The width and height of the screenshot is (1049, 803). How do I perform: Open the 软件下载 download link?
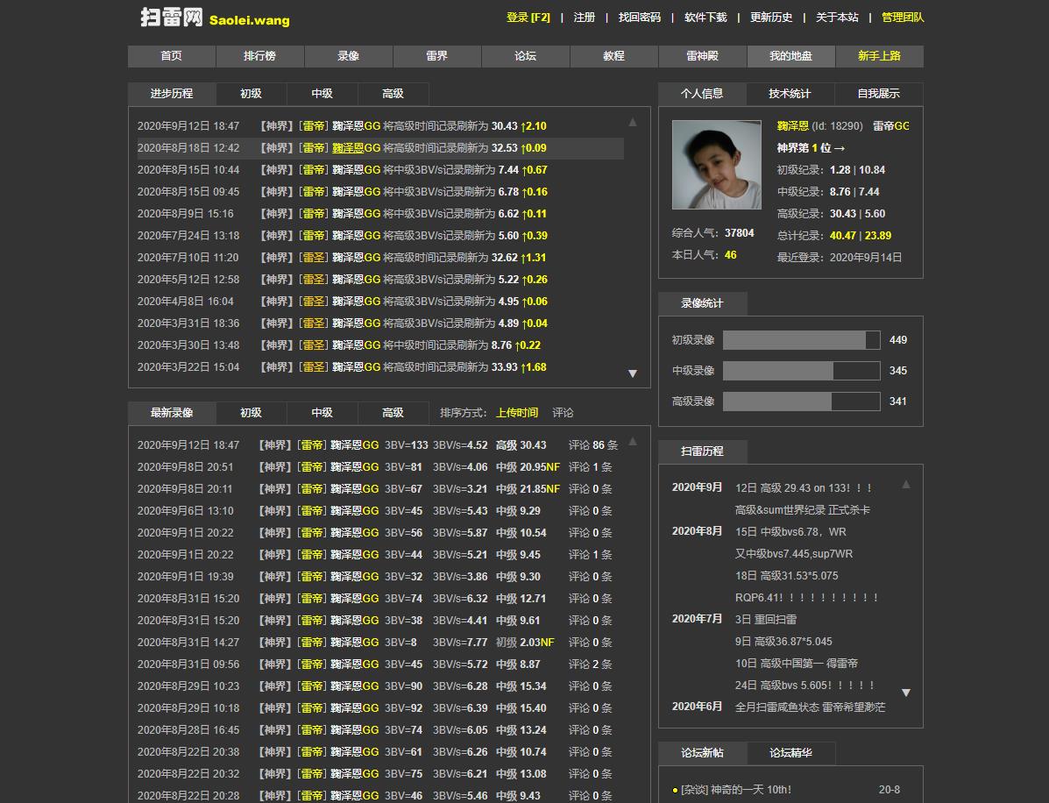click(x=705, y=18)
